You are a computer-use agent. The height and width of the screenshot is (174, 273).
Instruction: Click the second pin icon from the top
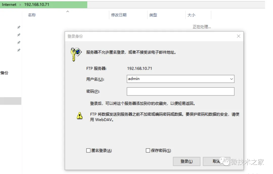click(x=18, y=35)
